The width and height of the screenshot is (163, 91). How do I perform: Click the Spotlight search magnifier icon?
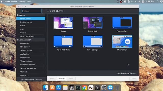(x=158, y=2)
